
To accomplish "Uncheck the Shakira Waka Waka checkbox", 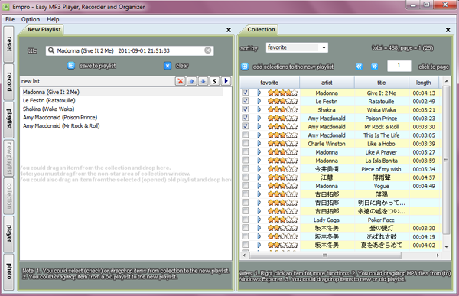I will coord(246,109).
